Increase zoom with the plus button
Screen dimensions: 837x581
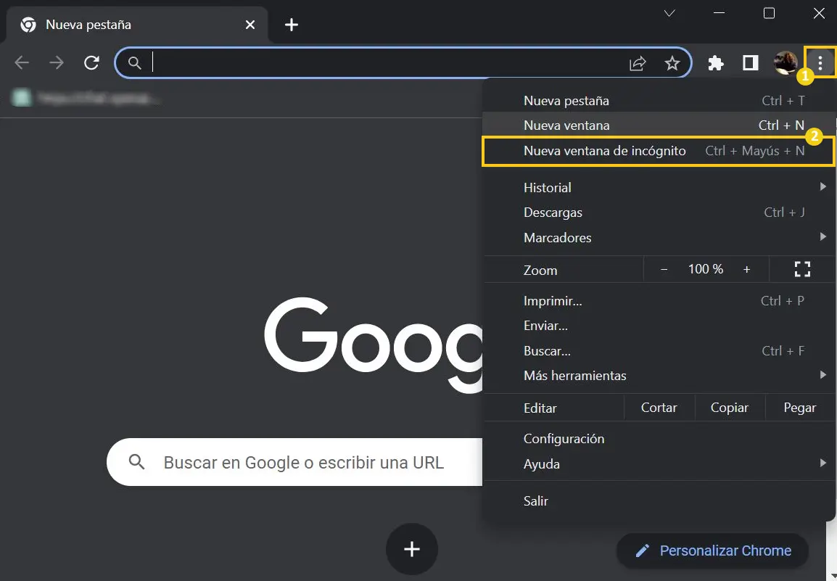click(x=747, y=270)
